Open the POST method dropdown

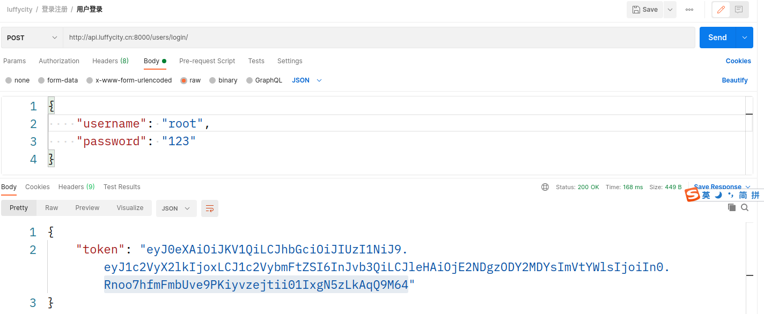pyautogui.click(x=32, y=38)
